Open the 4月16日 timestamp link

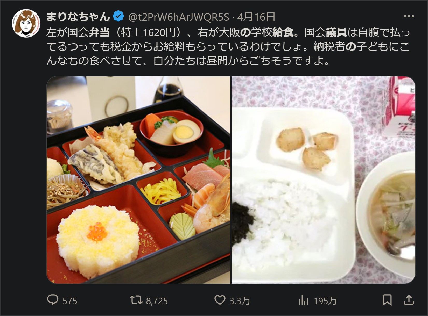coord(256,17)
